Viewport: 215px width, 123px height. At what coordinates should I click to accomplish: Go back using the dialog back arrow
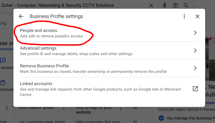[x=21, y=16]
